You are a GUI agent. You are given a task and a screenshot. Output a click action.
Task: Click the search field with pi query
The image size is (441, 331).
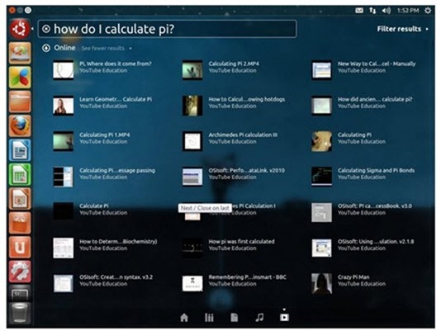coord(168,29)
